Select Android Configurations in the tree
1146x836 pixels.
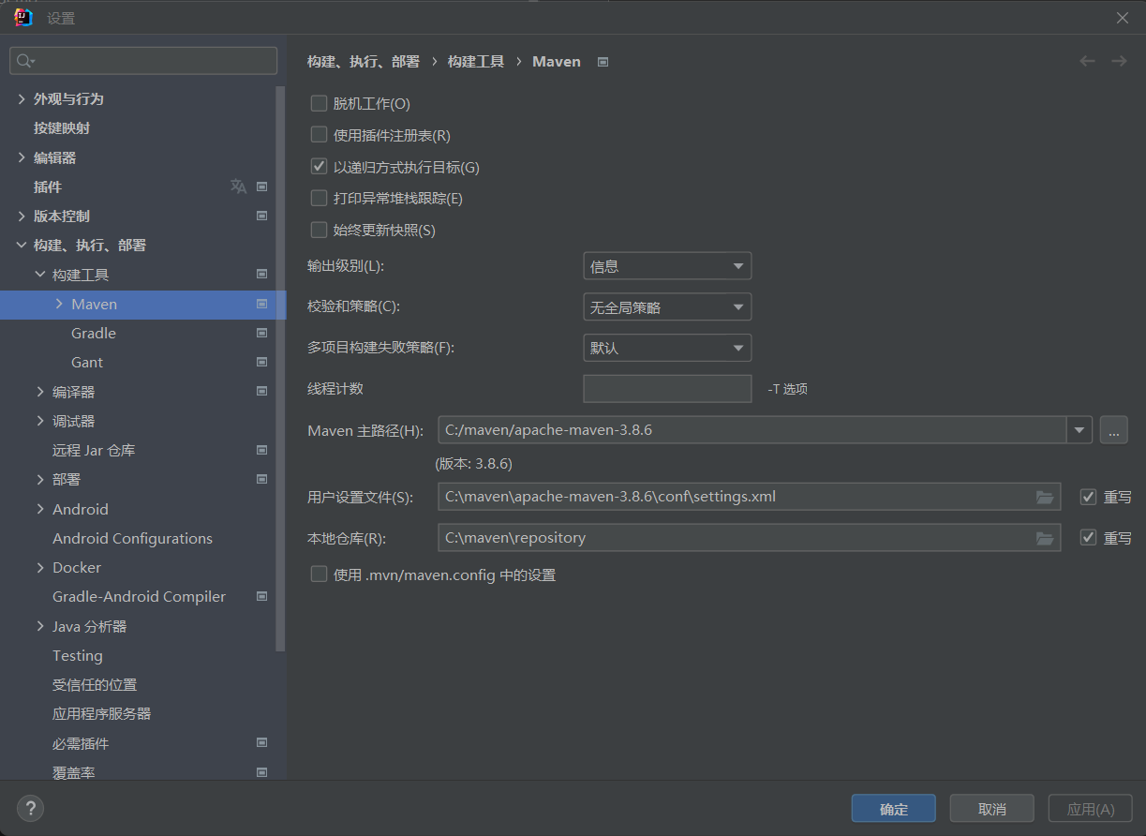click(132, 538)
